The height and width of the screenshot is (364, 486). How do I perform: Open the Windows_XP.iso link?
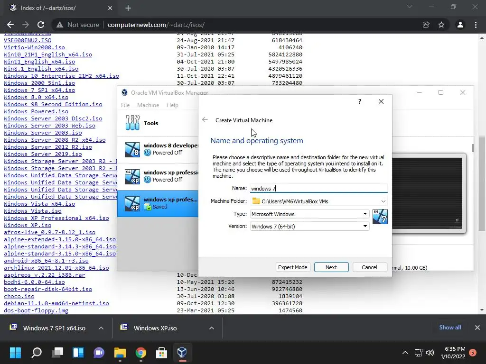28,225
